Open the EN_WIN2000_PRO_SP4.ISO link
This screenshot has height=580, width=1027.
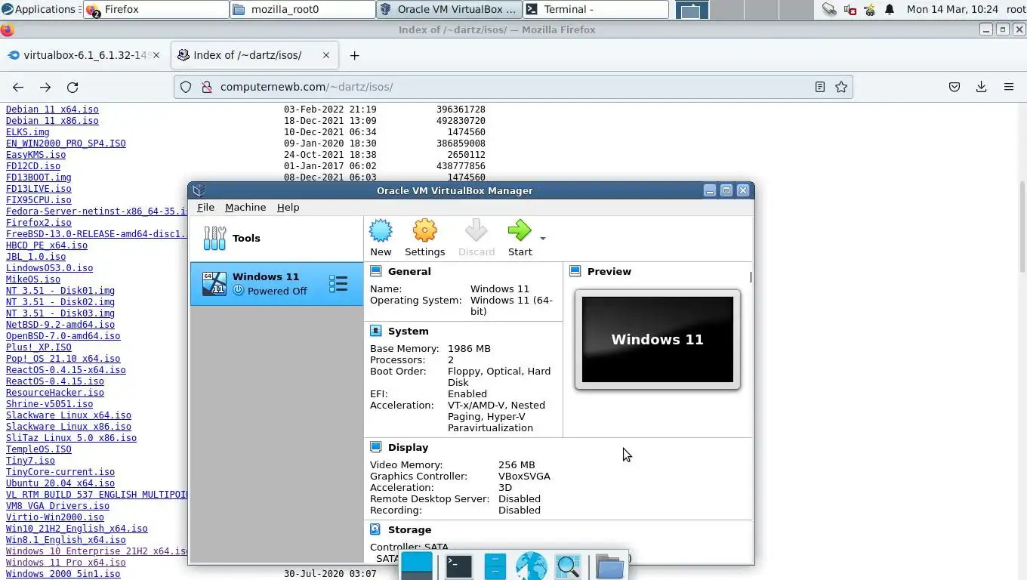(66, 143)
